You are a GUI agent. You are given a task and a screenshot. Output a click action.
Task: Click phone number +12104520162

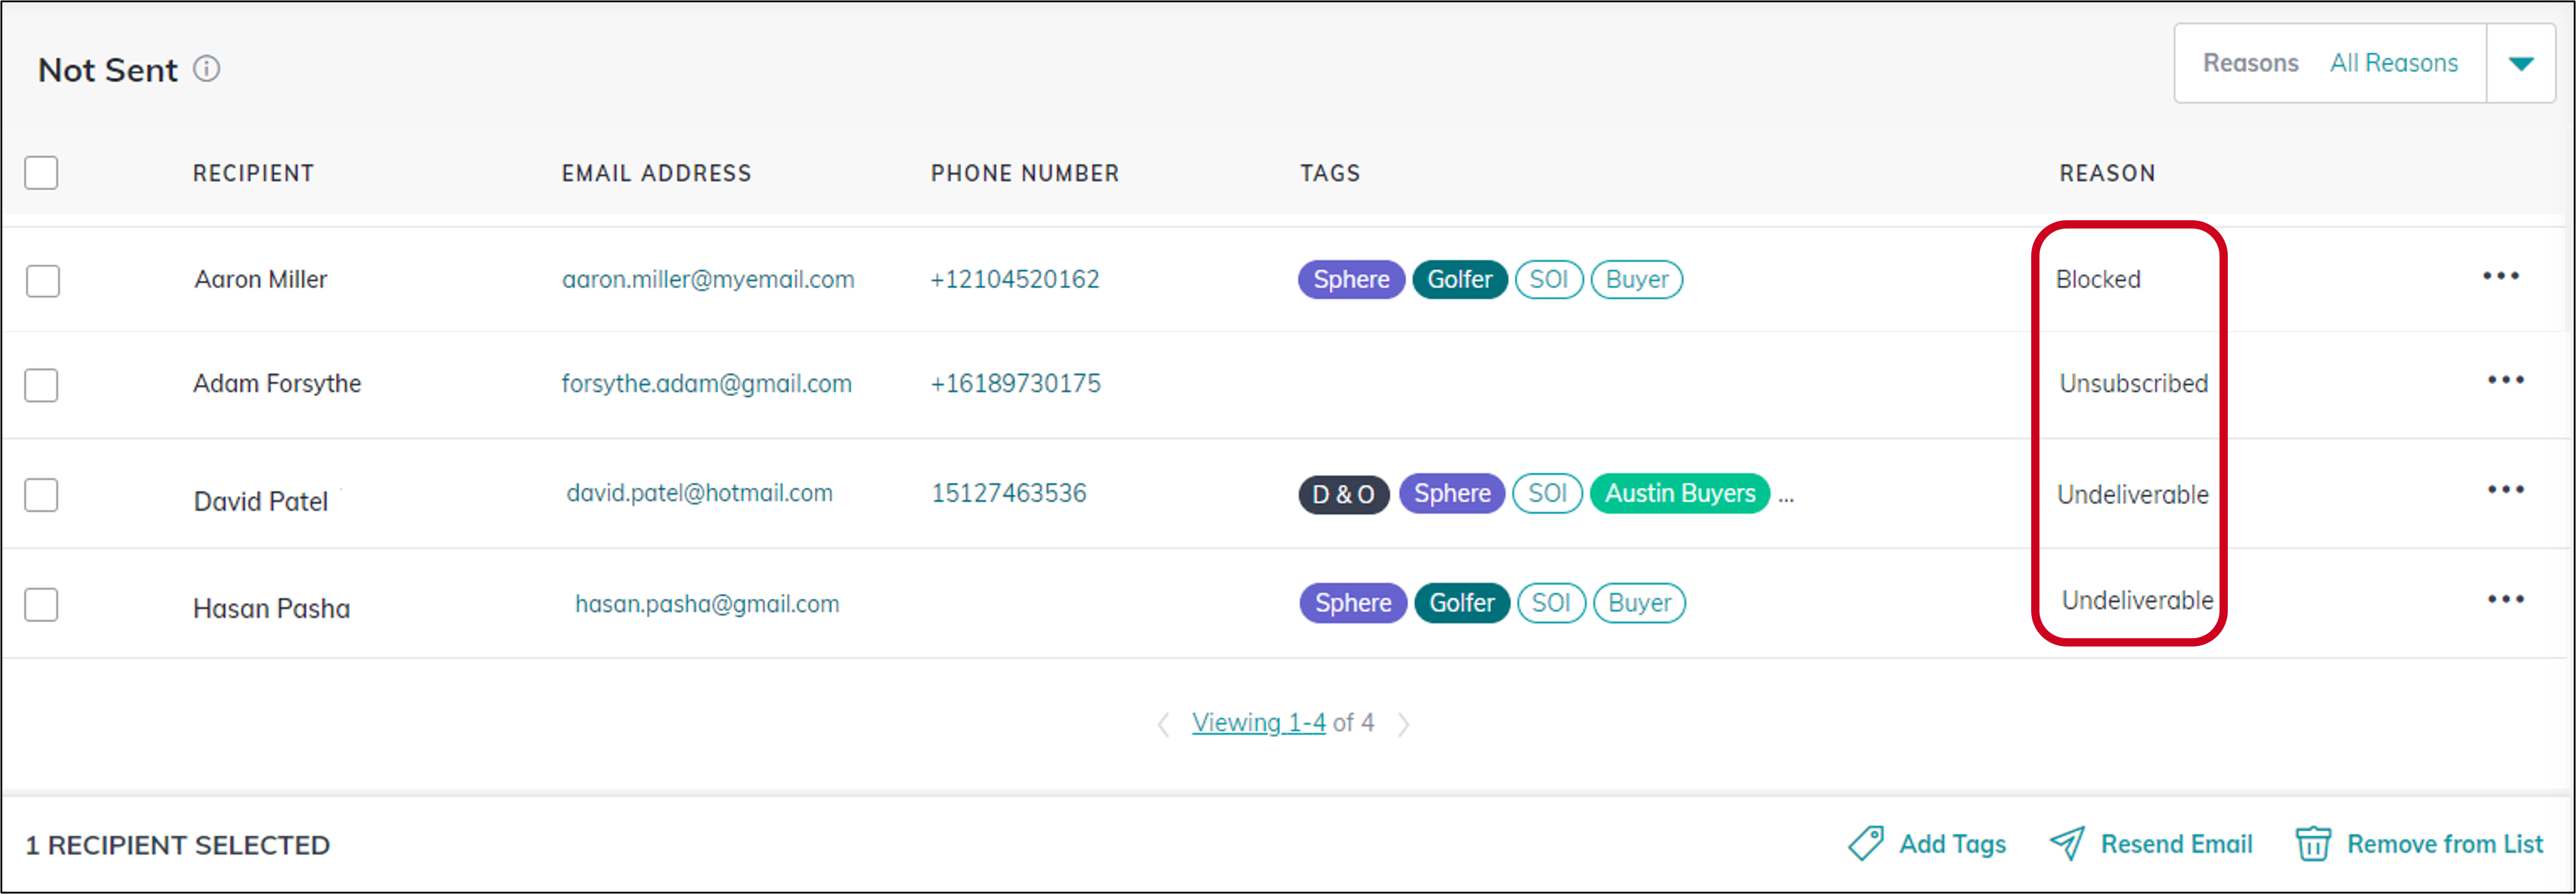click(x=1014, y=279)
